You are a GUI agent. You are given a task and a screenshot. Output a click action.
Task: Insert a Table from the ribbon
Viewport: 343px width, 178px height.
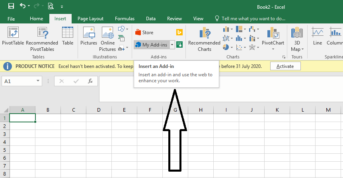point(68,36)
